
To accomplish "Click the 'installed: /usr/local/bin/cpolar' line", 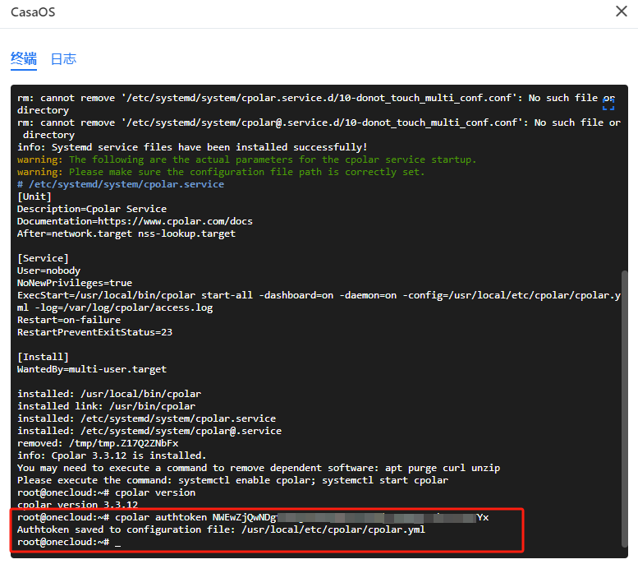I will click(109, 394).
